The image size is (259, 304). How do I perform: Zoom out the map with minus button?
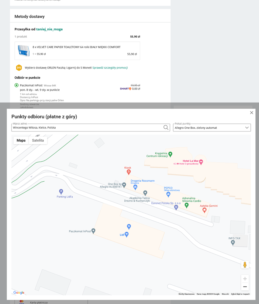point(245,287)
